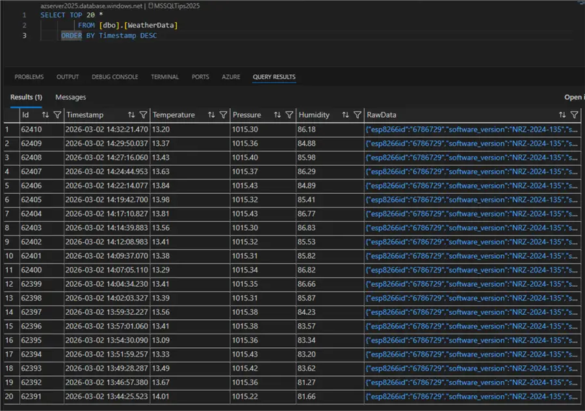Select temperature cell 14.01

(190, 397)
